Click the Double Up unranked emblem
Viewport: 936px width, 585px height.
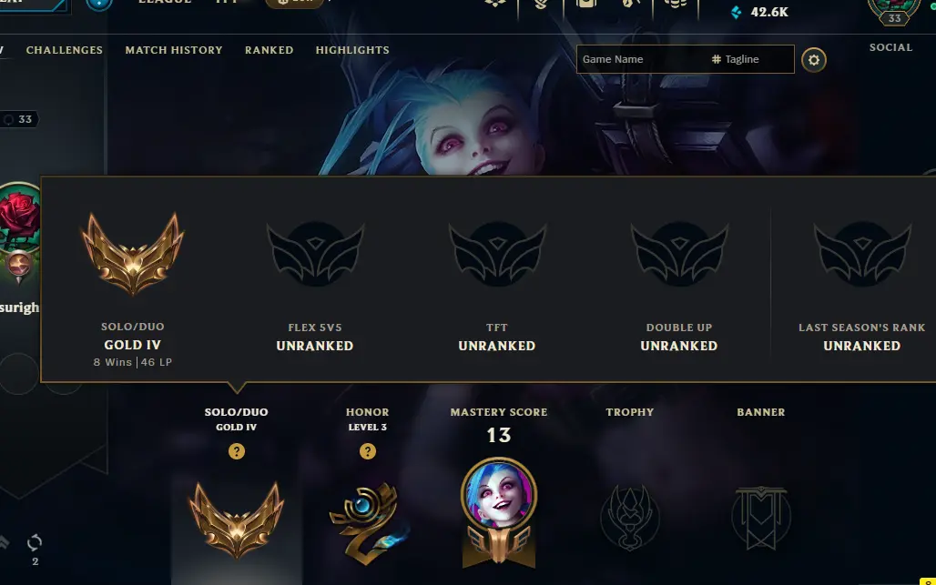coord(679,254)
